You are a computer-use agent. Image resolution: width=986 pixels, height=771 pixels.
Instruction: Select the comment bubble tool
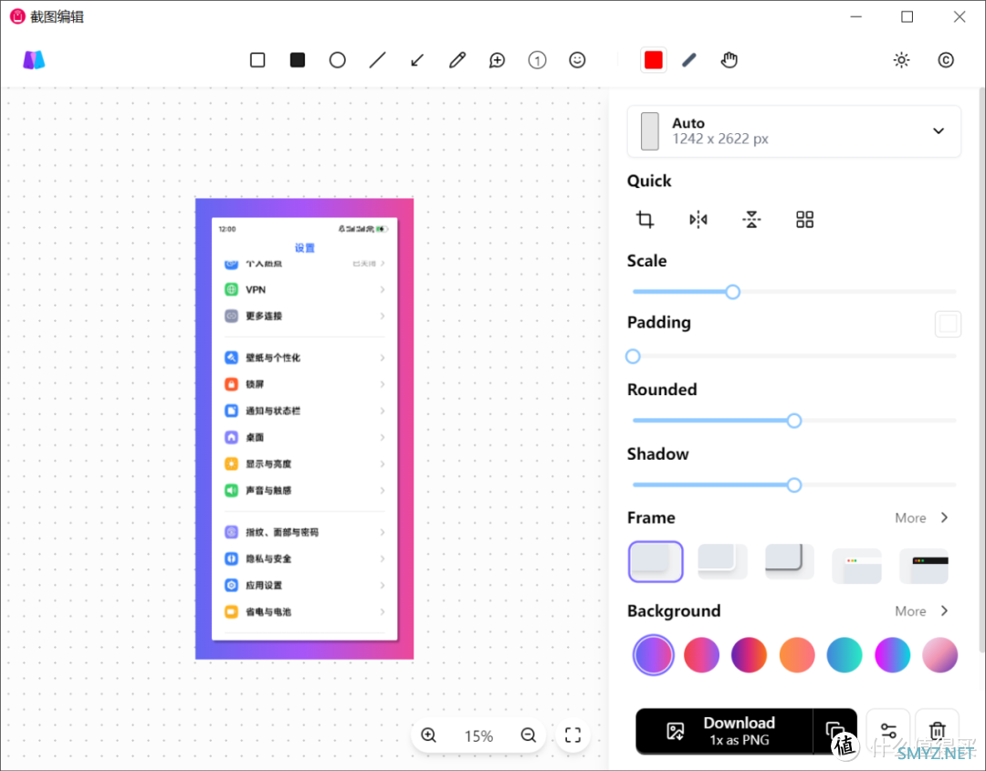point(498,60)
